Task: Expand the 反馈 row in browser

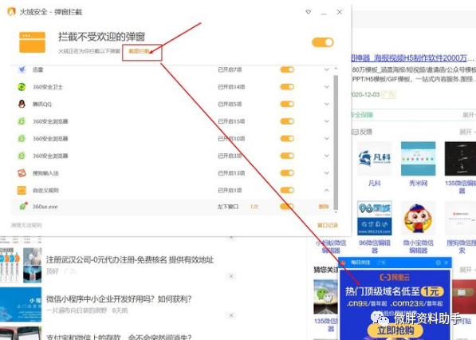Action: [467, 132]
